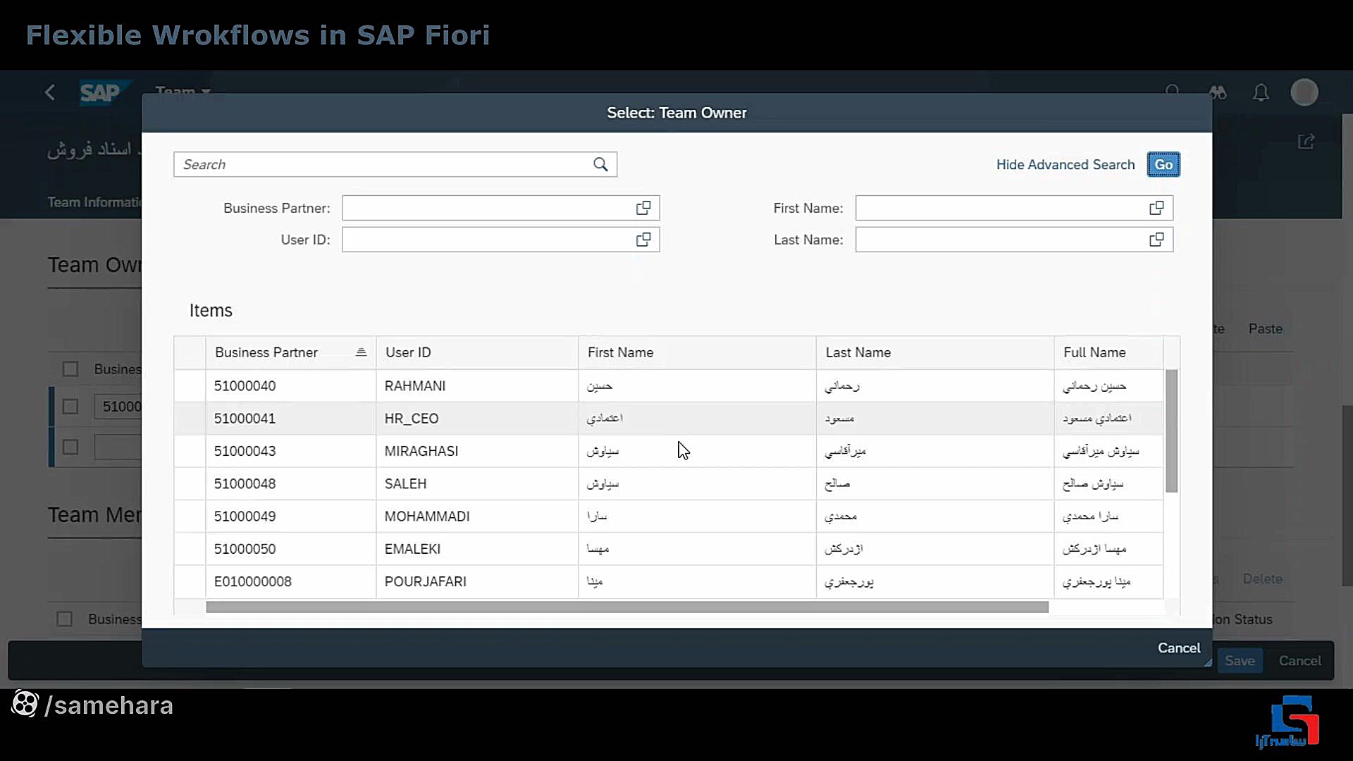
Task: Tick the Team Owners header checkbox
Action: 70,369
